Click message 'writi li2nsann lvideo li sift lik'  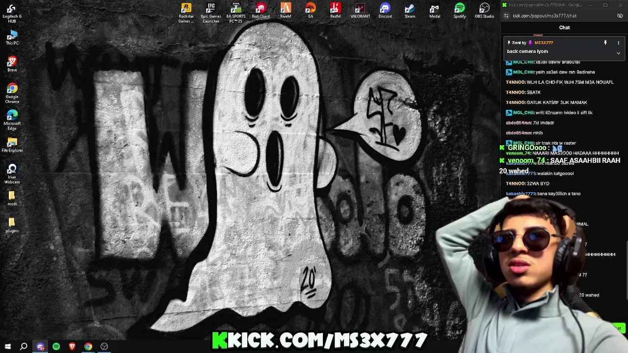(564, 113)
